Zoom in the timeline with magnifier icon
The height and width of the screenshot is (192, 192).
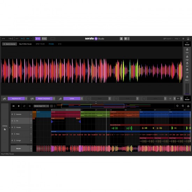point(183,106)
